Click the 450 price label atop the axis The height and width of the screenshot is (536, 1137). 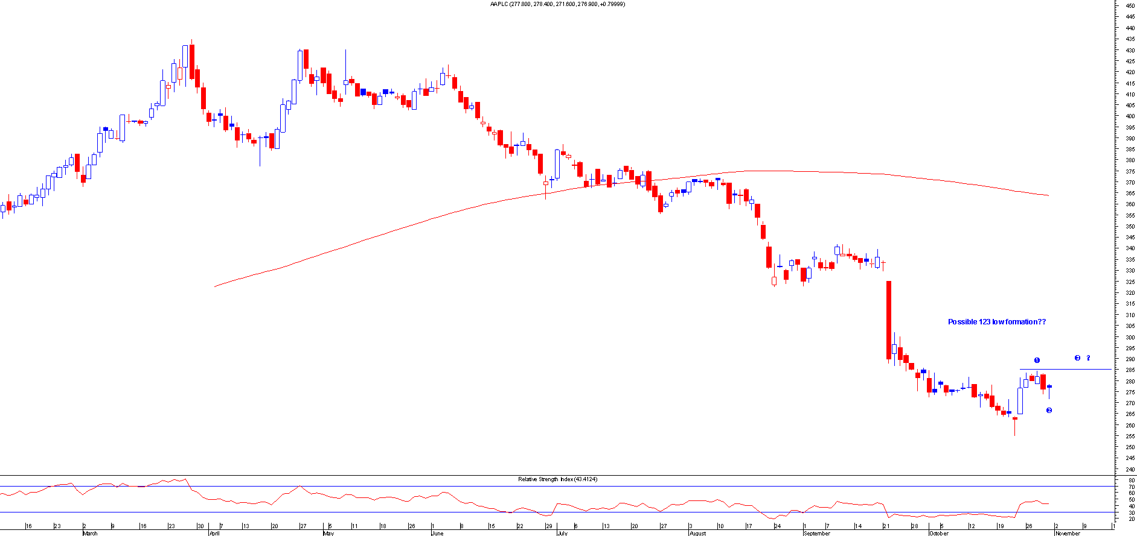pos(1129,6)
